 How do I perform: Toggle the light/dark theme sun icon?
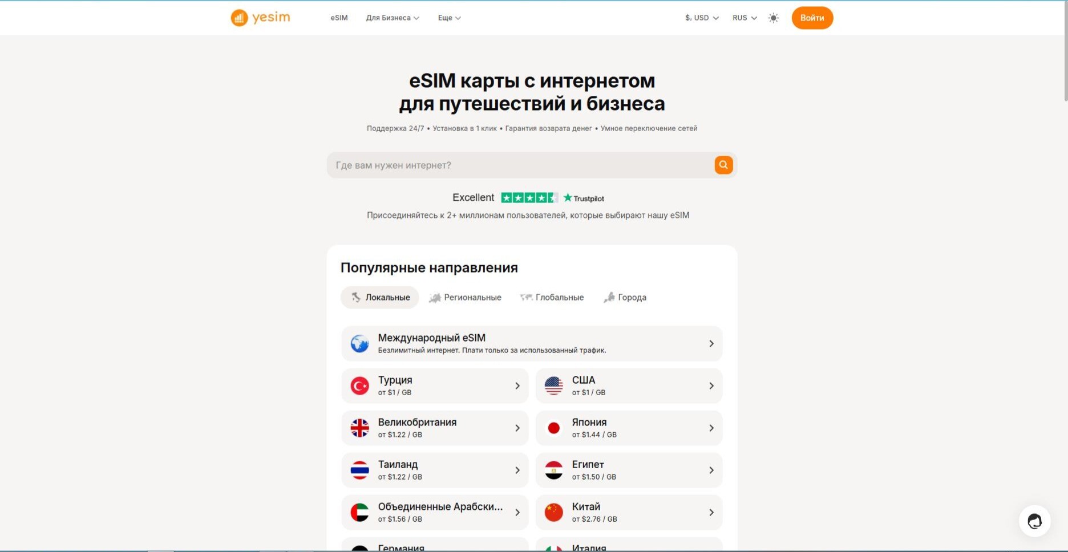[x=774, y=18]
